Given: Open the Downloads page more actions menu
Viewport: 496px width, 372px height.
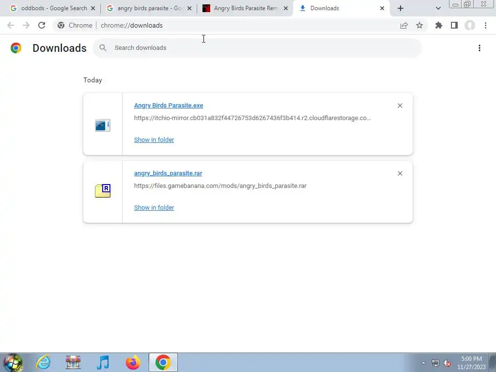Looking at the screenshot, I should coord(480,48).
